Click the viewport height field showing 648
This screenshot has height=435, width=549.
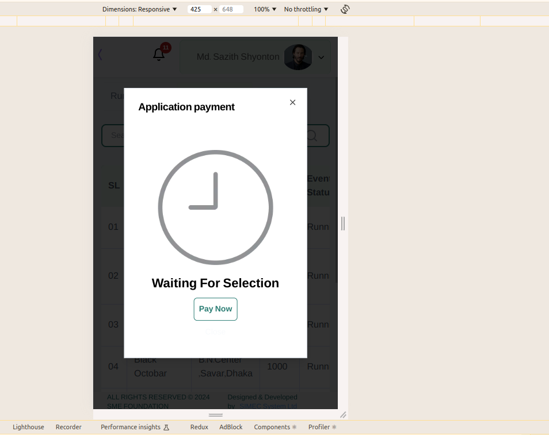click(x=231, y=9)
